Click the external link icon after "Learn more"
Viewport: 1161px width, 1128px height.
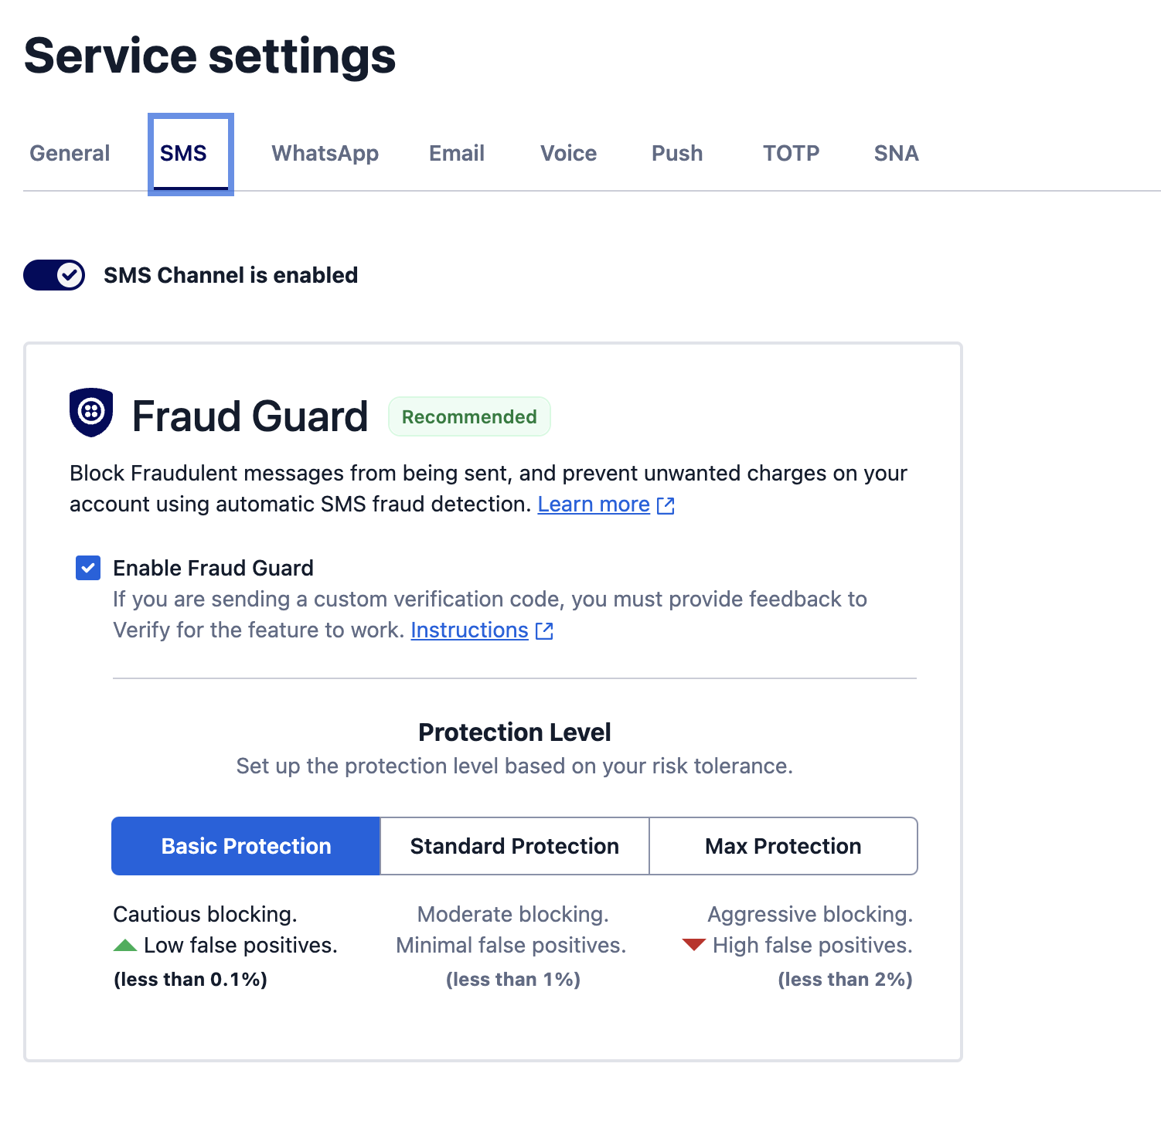[x=666, y=505]
